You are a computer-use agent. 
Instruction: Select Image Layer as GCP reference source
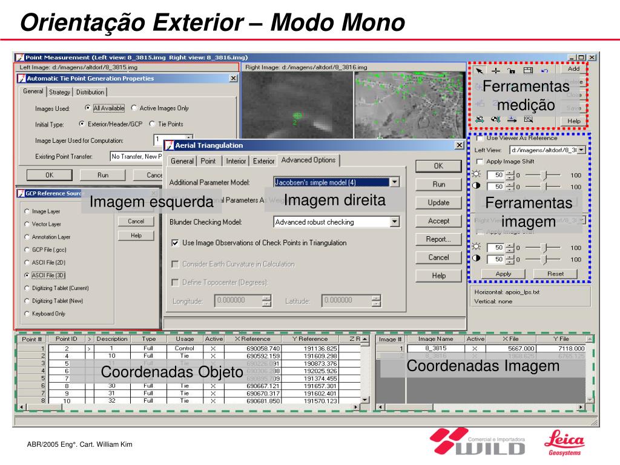[x=27, y=211]
